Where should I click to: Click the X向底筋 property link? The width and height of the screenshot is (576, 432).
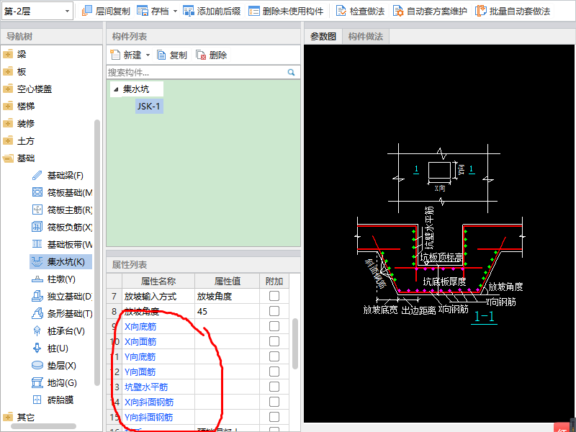coord(140,327)
